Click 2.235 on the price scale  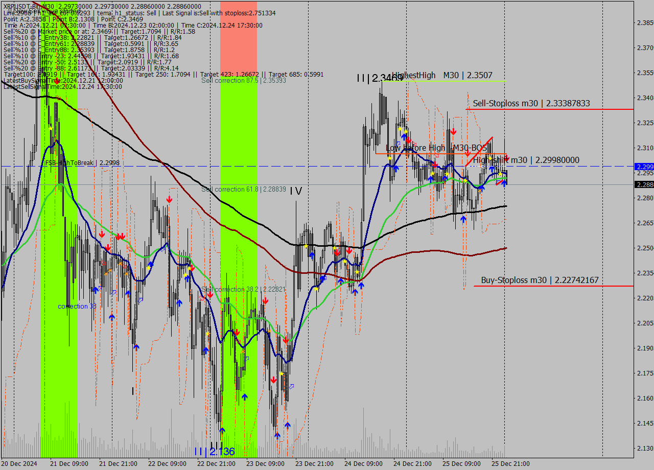click(x=645, y=273)
